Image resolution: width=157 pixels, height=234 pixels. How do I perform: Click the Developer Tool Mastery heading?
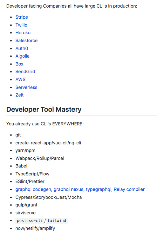[x=44, y=110]
